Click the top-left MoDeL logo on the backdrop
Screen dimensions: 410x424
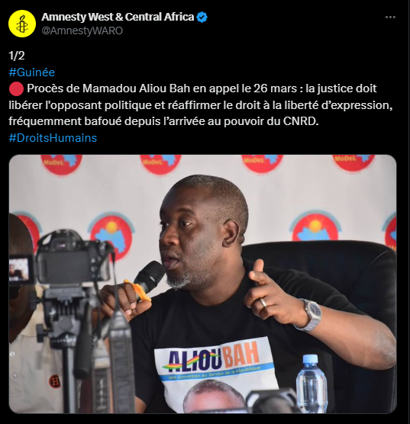coord(61,164)
